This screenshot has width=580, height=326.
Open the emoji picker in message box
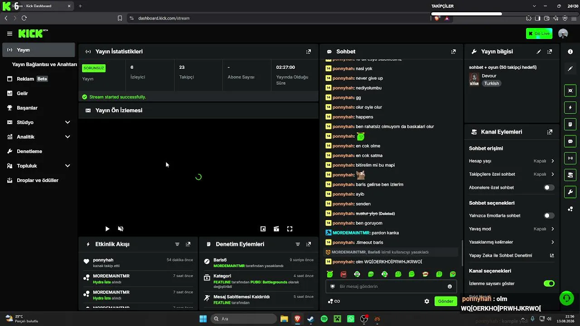pyautogui.click(x=449, y=287)
